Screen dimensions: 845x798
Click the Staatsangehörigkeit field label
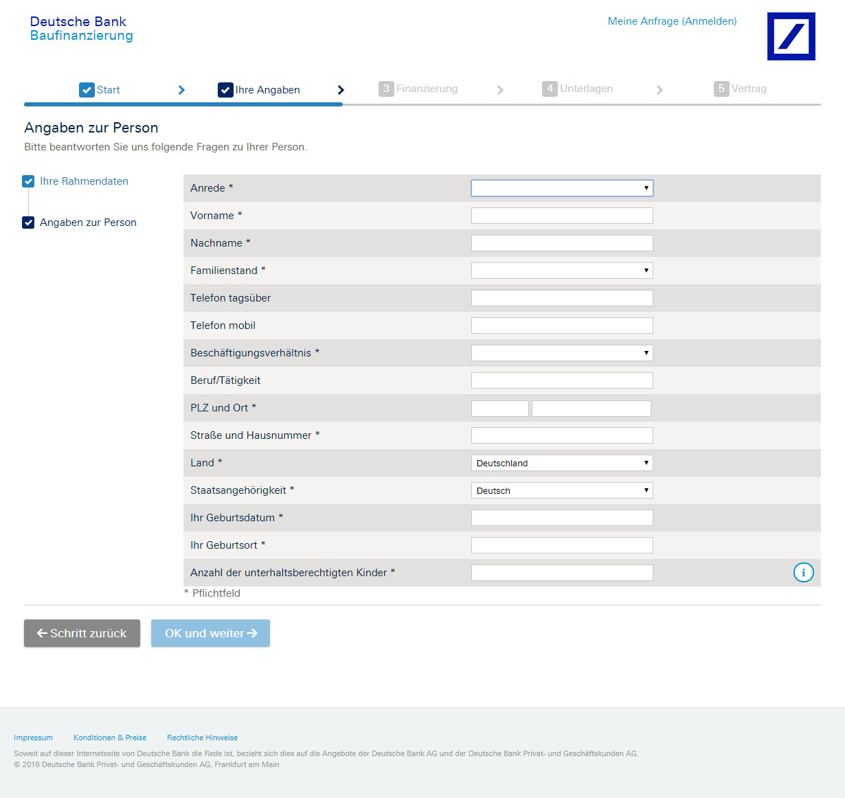coord(243,490)
